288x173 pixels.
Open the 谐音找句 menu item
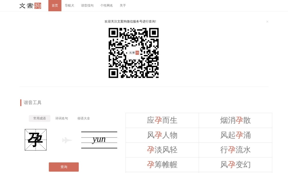(x=87, y=5)
